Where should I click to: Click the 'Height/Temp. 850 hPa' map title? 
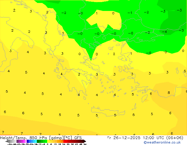point(24,138)
